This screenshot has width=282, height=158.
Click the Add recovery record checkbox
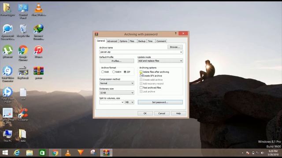click(141, 84)
